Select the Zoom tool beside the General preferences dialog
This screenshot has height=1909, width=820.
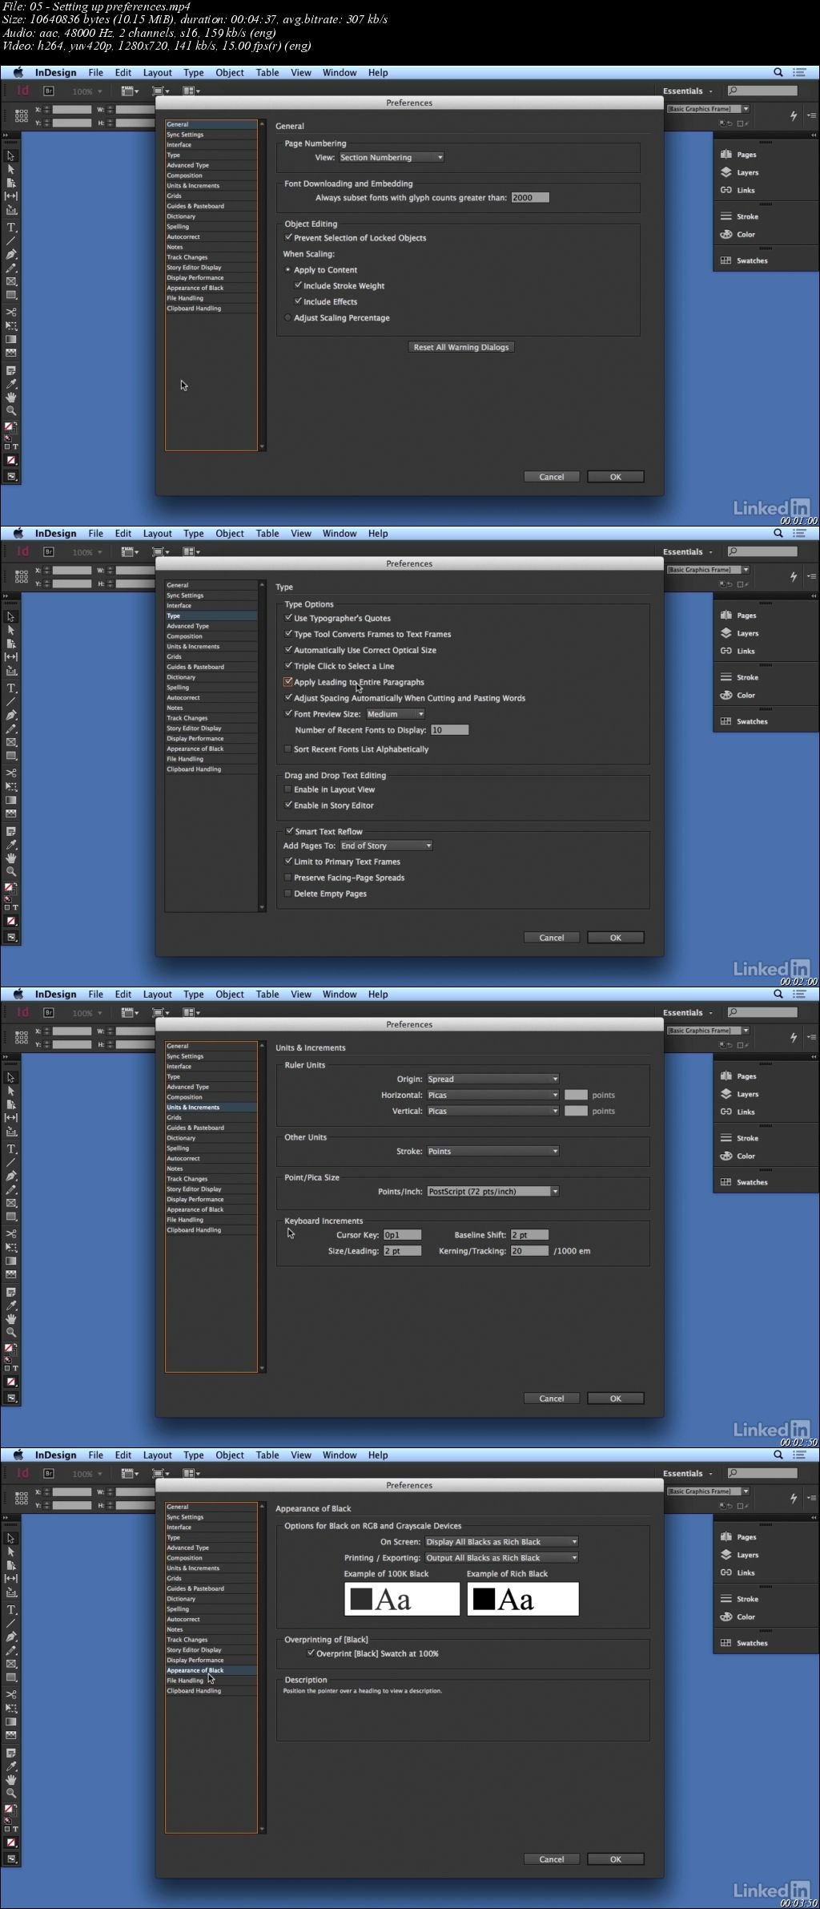[x=11, y=410]
